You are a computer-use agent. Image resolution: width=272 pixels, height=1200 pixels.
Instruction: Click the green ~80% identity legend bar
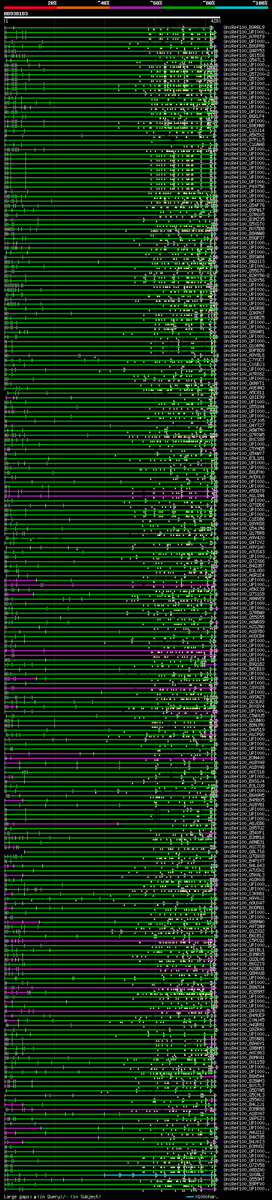pyautogui.click(x=188, y=8)
